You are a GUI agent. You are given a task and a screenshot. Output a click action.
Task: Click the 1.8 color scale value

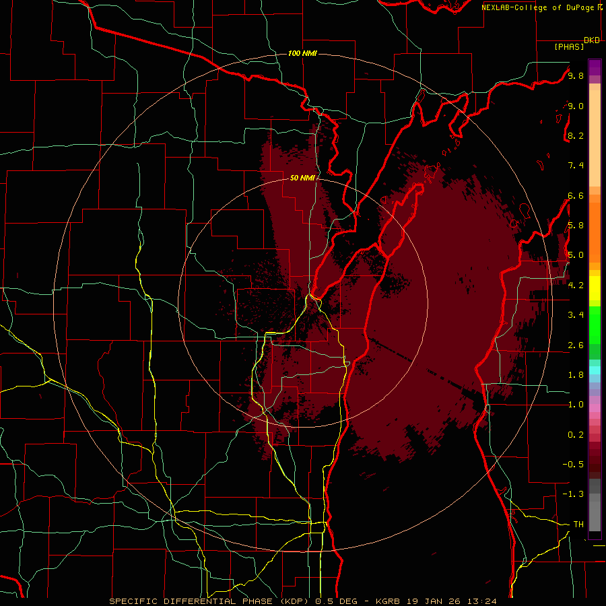pyautogui.click(x=576, y=375)
